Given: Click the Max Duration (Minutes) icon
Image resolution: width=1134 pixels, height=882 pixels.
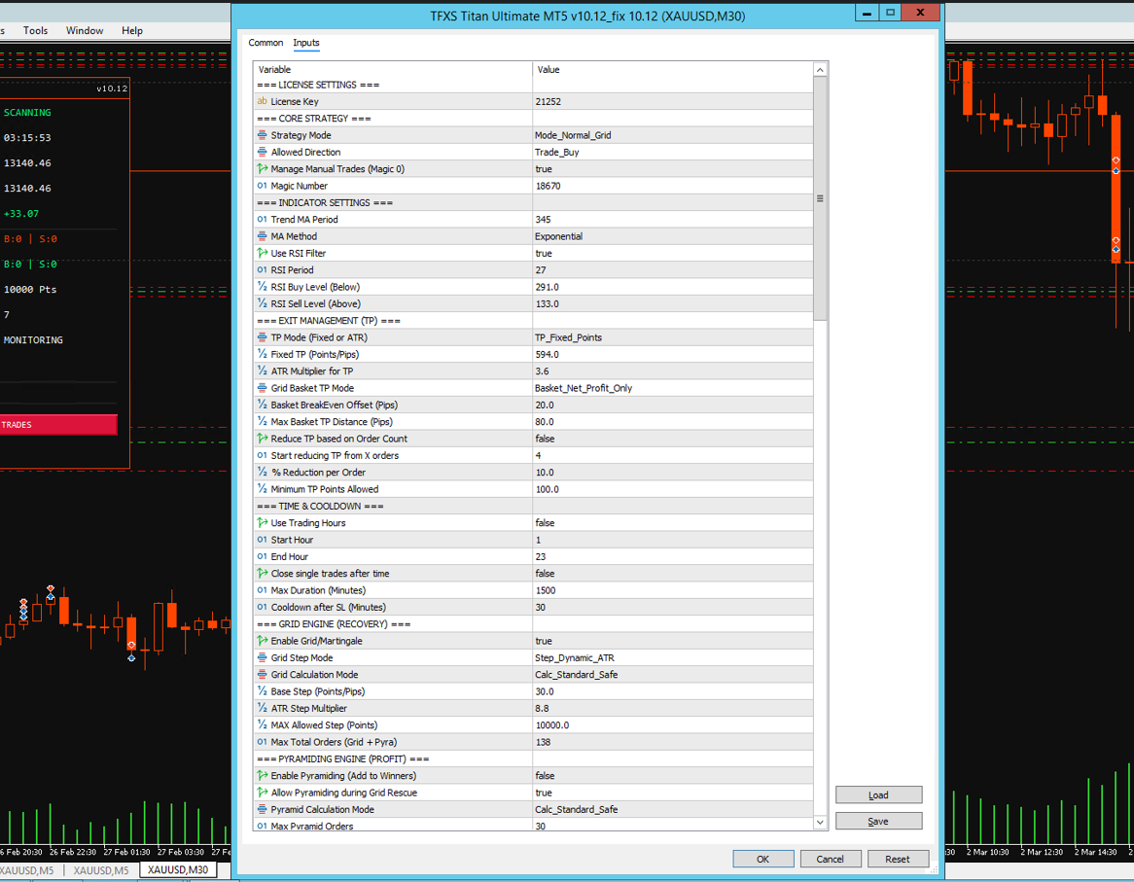Looking at the screenshot, I should [x=262, y=590].
